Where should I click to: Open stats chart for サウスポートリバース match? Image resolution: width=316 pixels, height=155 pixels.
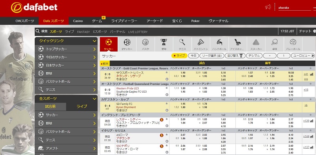(311, 74)
